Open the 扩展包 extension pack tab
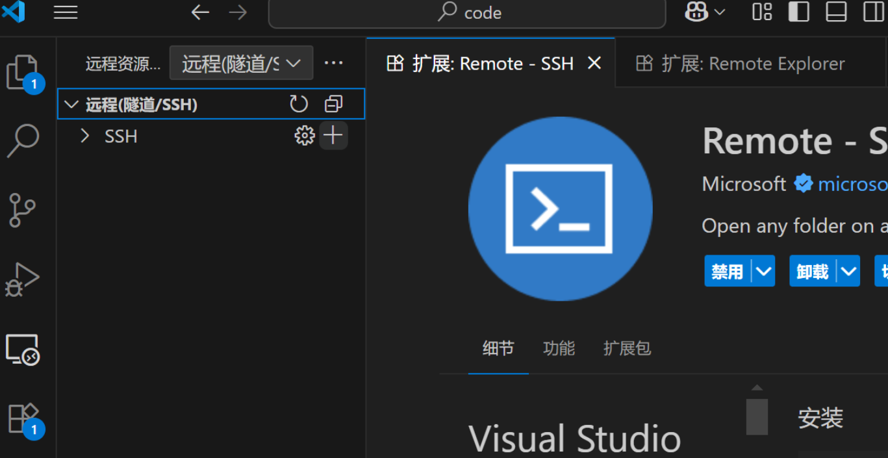The image size is (888, 458). click(627, 349)
